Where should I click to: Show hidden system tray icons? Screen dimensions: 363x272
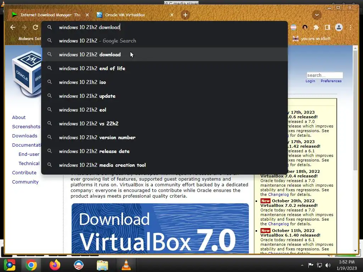click(x=302, y=265)
